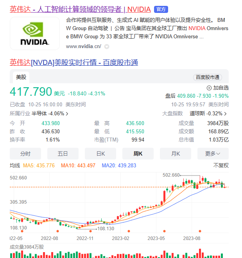
Task: Switch chart to 分时 view
Action: 25,154
